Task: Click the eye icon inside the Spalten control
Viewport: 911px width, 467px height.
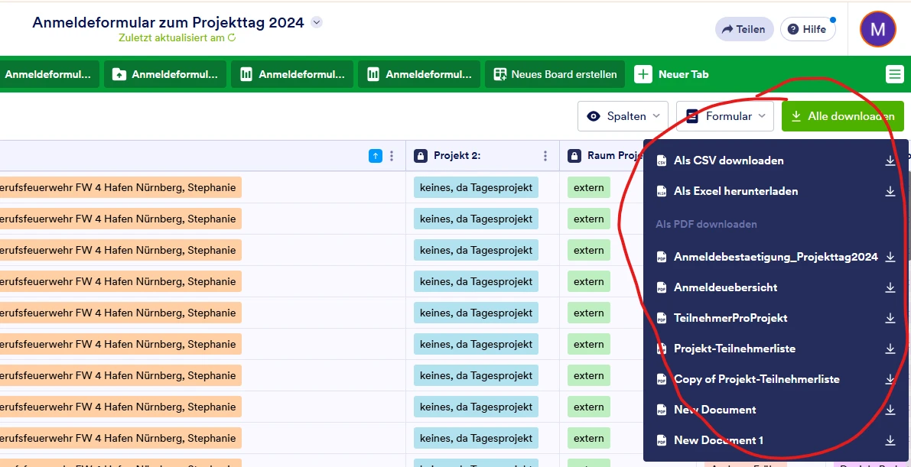Action: click(x=593, y=116)
